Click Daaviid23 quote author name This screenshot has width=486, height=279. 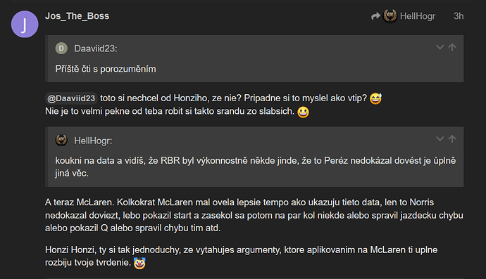(x=96, y=48)
